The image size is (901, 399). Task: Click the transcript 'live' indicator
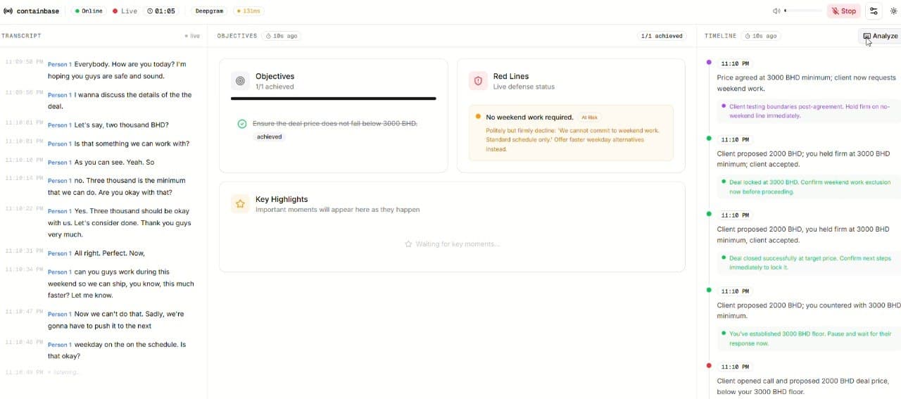[x=192, y=36]
